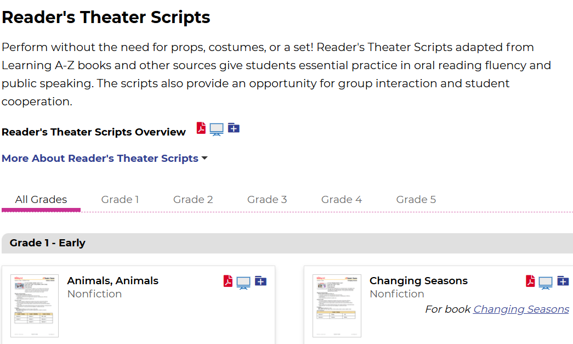Image resolution: width=573 pixels, height=344 pixels.
Task: Project the Reader's Theater Scripts Overview on screen
Action: [x=217, y=129]
